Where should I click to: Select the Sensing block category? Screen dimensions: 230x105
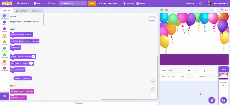[x=4, y=49]
